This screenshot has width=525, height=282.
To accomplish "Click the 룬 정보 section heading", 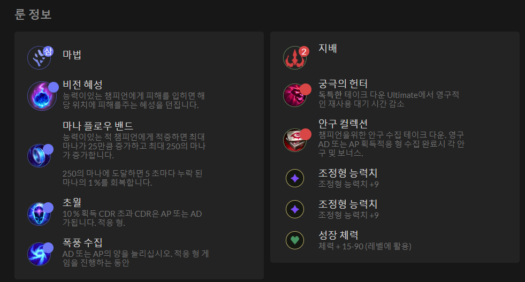I will point(33,14).
